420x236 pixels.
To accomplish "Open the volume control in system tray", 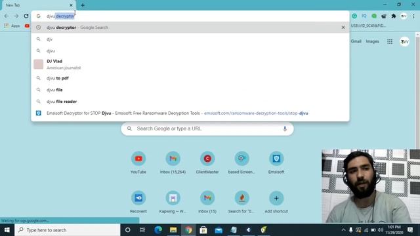I will click(381, 230).
